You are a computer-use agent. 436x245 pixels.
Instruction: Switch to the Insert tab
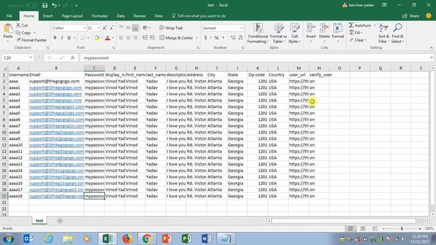[48, 16]
